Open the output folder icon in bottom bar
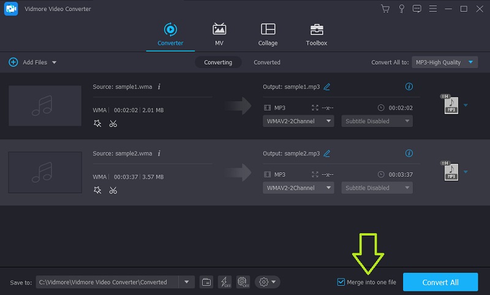The height and width of the screenshot is (295, 490). coord(206,282)
